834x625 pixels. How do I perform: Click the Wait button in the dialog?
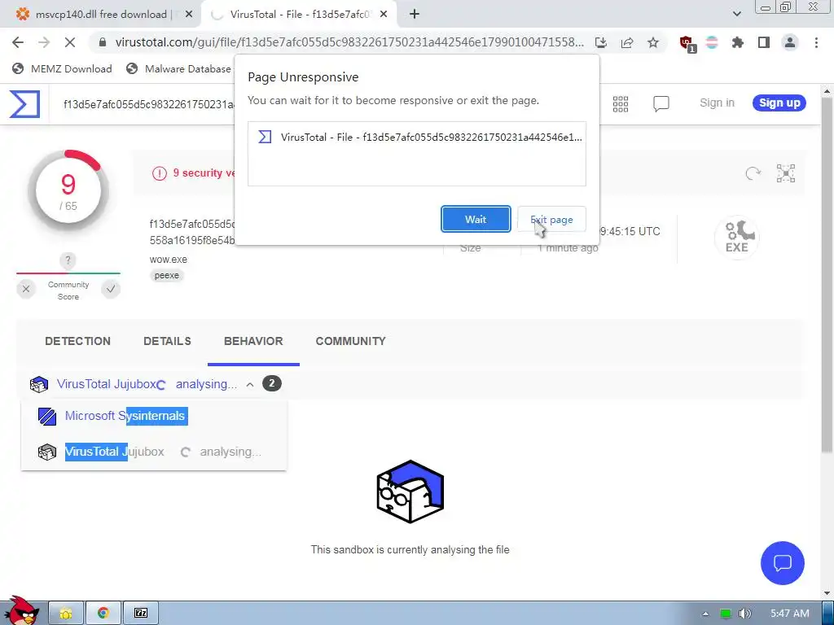click(476, 219)
